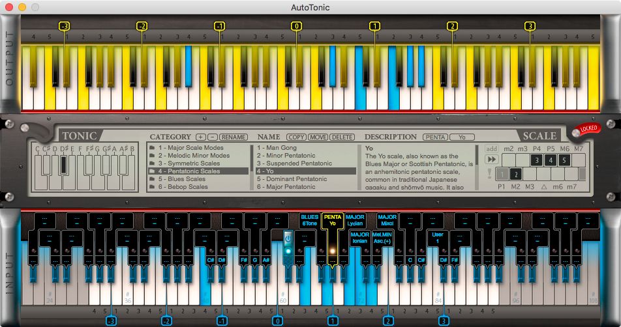
Task: Open the Melodic Minor Modes category
Action: click(198, 156)
